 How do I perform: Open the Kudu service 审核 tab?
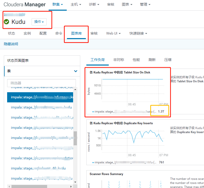click(x=94, y=33)
